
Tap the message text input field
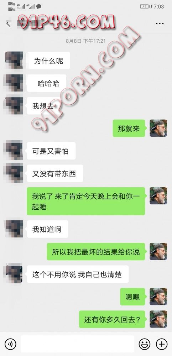click(x=78, y=344)
